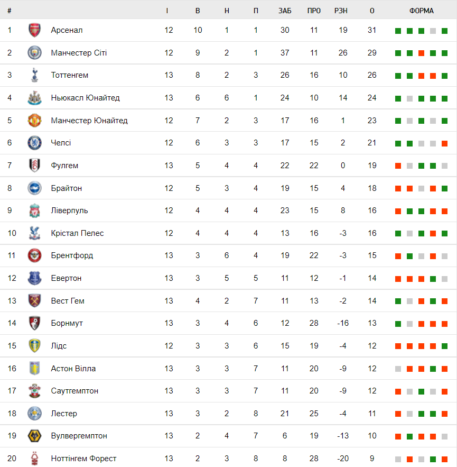Click the Leeds club crest
The image size is (457, 467).
click(x=34, y=346)
